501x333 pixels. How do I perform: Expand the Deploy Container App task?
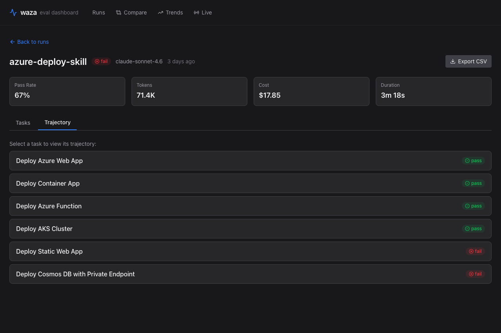48,183
